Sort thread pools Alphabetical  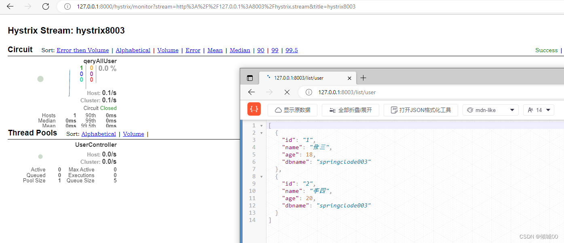click(99, 134)
